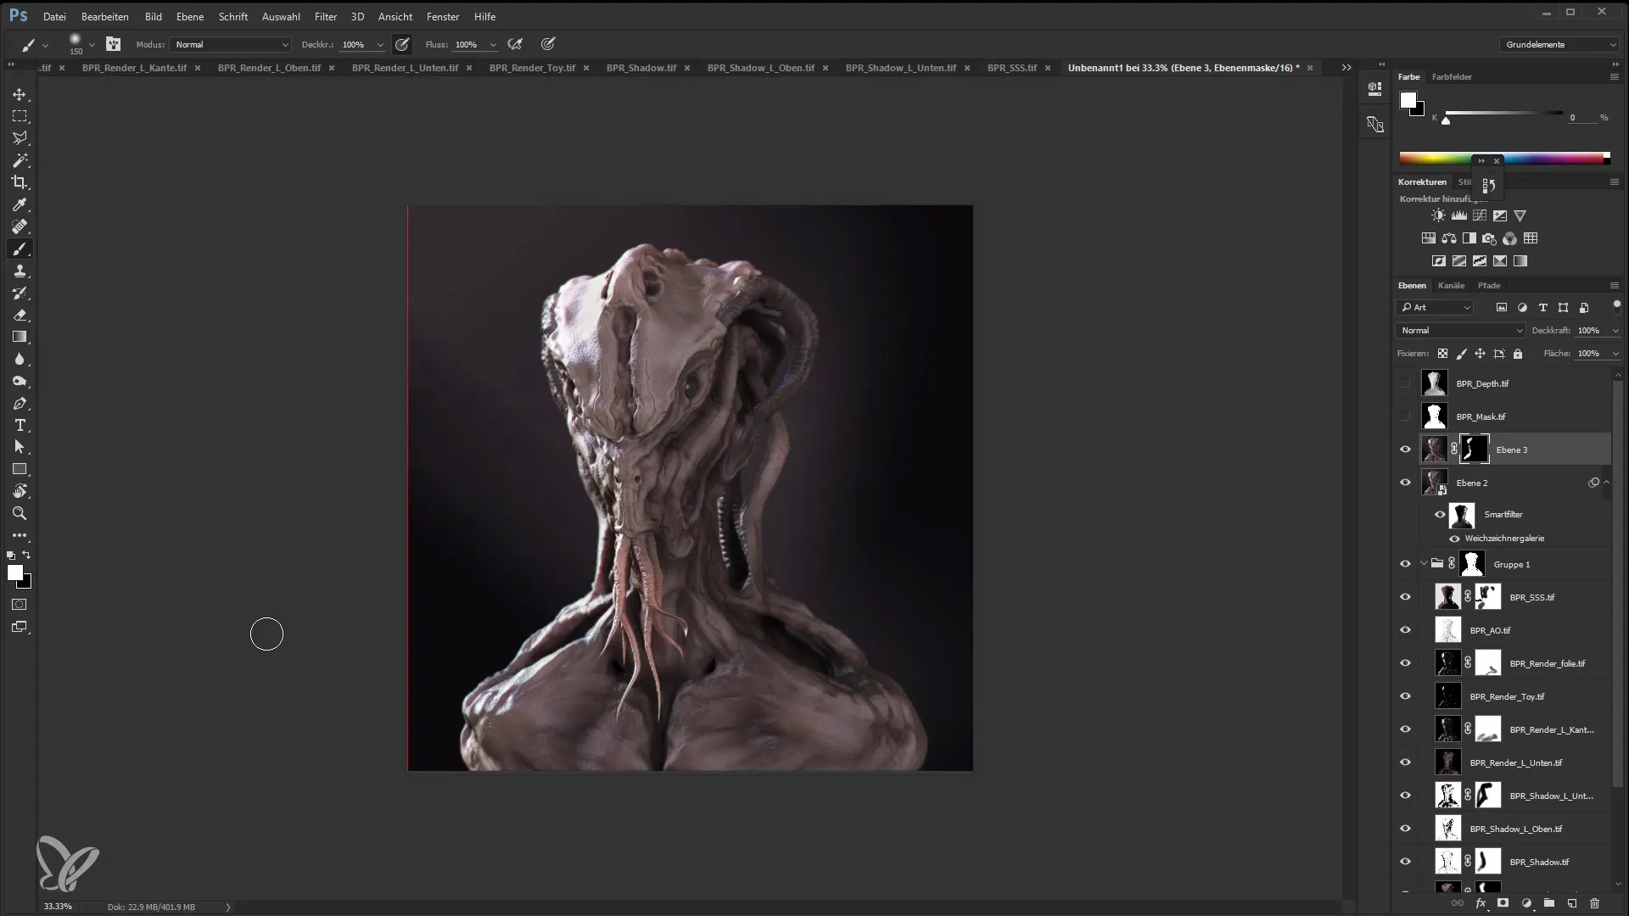Select the Zoom tool

coord(20,513)
